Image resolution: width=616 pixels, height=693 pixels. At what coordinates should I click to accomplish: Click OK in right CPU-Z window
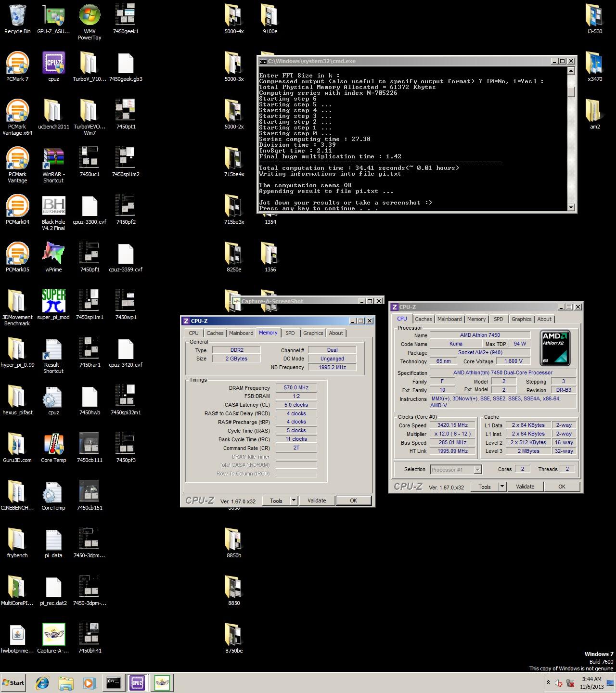(x=562, y=487)
